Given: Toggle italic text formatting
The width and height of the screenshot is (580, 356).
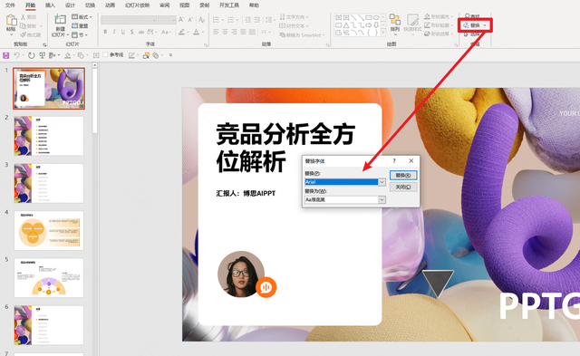Looking at the screenshot, I should coord(114,33).
